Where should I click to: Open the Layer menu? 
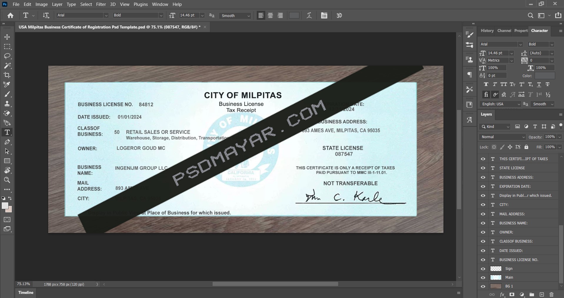click(57, 4)
